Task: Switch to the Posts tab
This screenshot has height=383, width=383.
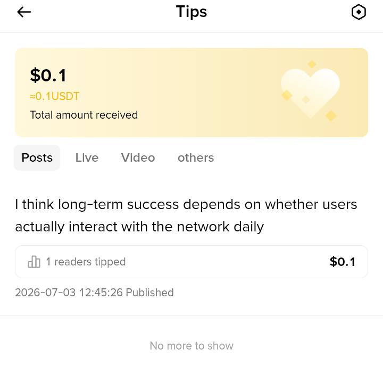Action: click(37, 158)
